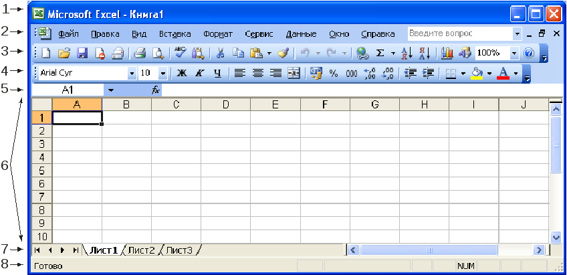567x275 pixels.
Task: Open font color palette dropdown arrow
Action: point(516,73)
